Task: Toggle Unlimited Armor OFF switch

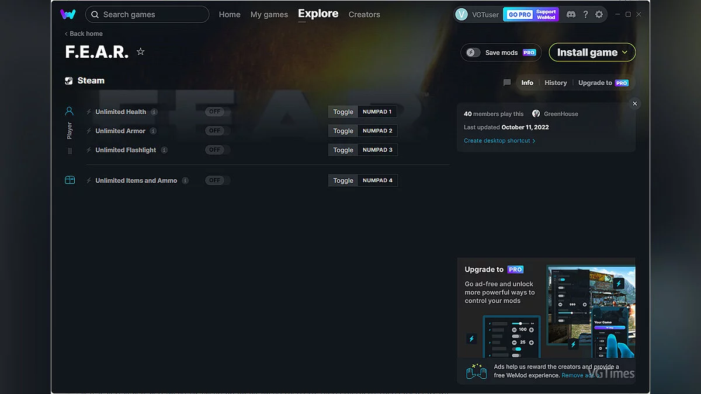Action: pyautogui.click(x=217, y=131)
